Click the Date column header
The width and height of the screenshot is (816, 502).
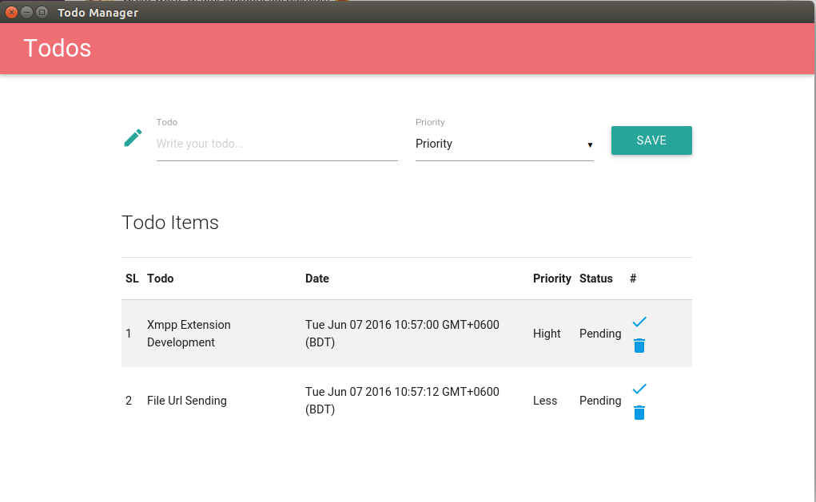pyautogui.click(x=317, y=278)
